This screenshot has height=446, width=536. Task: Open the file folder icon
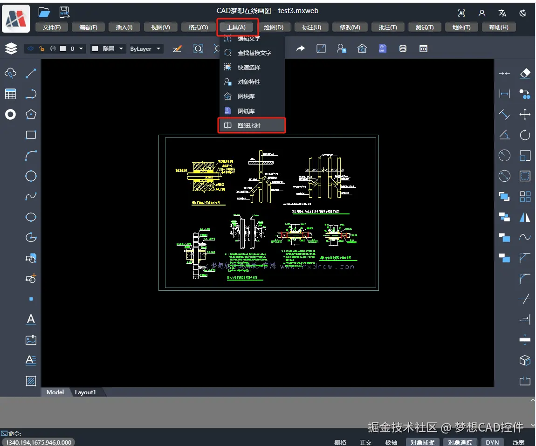tap(44, 13)
